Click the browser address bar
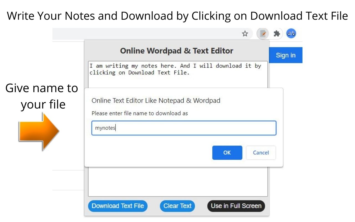Screen dimensions: 355x222 tap(153, 34)
